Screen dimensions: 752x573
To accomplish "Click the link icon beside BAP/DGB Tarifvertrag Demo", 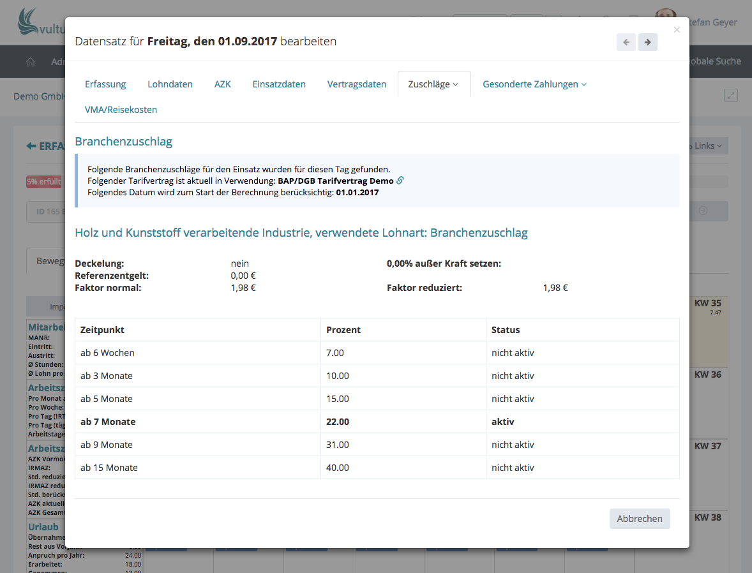I will 400,181.
